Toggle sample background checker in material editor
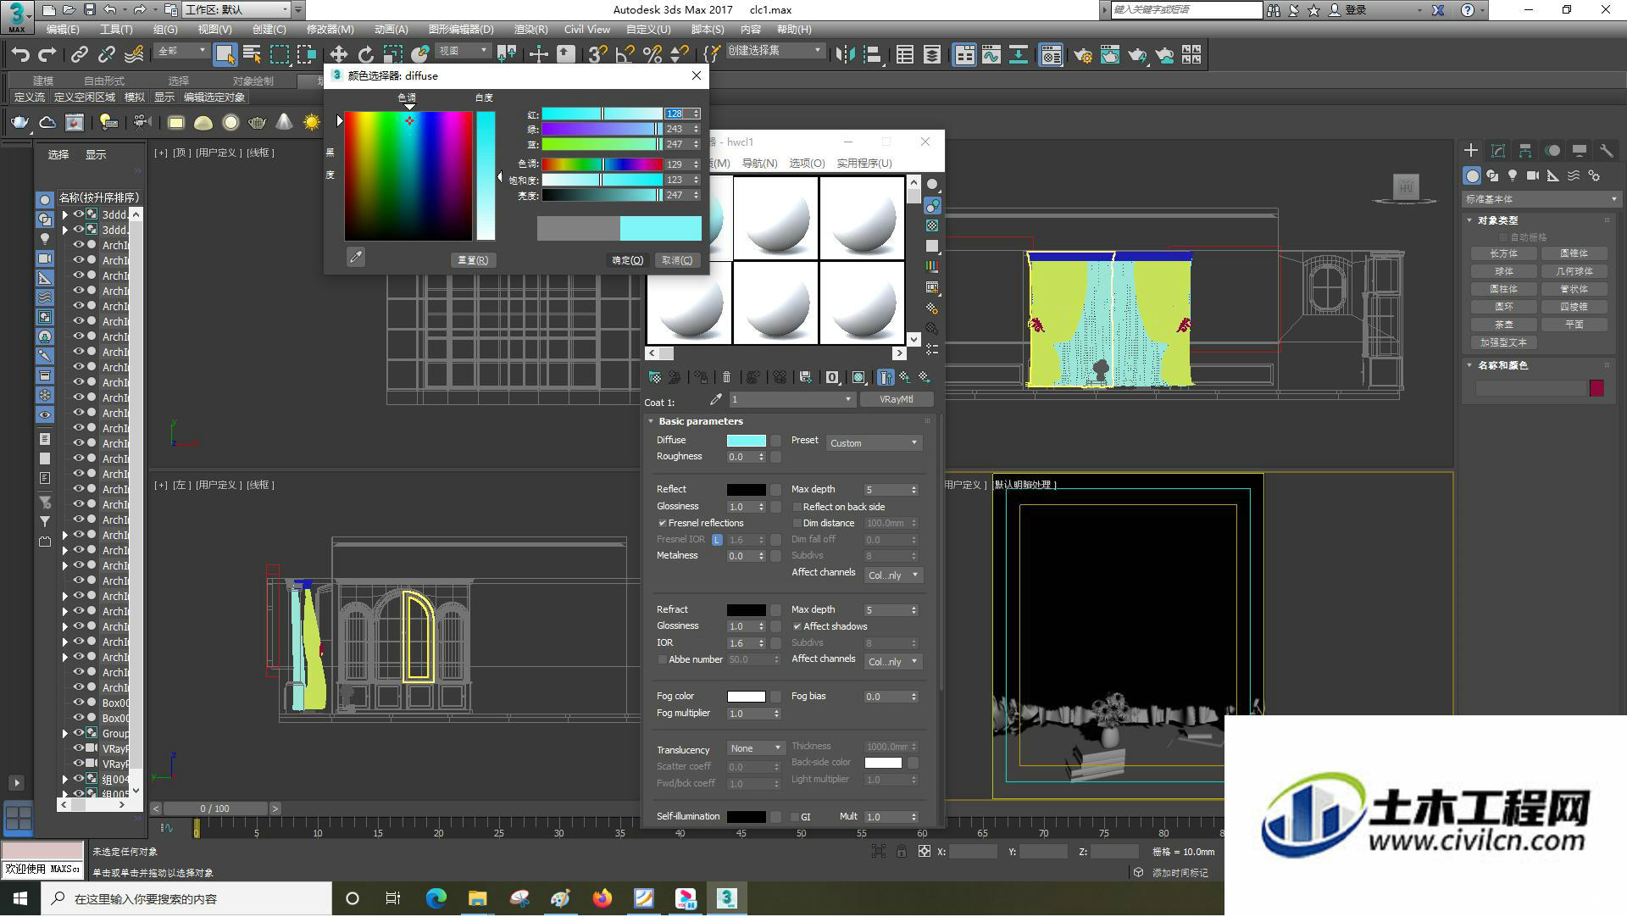The height and width of the screenshot is (917, 1627). coord(932,225)
